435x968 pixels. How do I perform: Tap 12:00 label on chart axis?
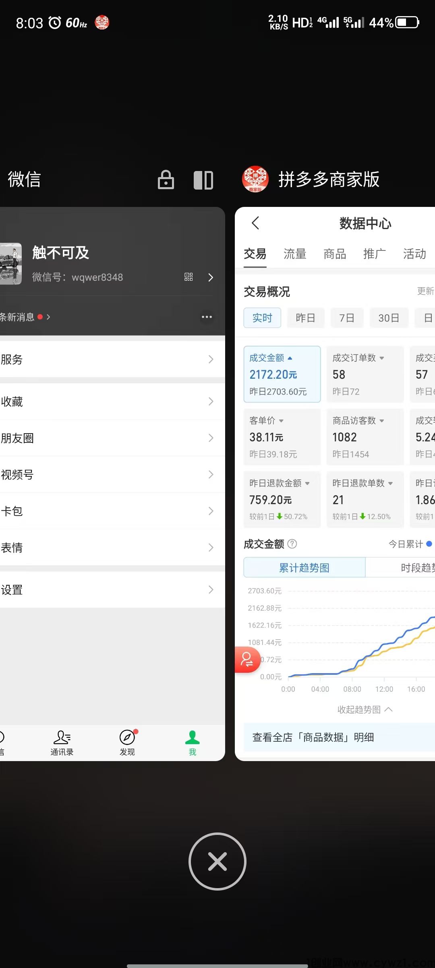[x=384, y=689]
